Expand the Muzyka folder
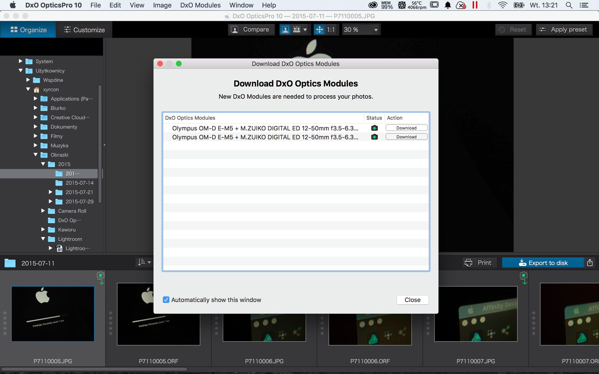 click(x=36, y=145)
